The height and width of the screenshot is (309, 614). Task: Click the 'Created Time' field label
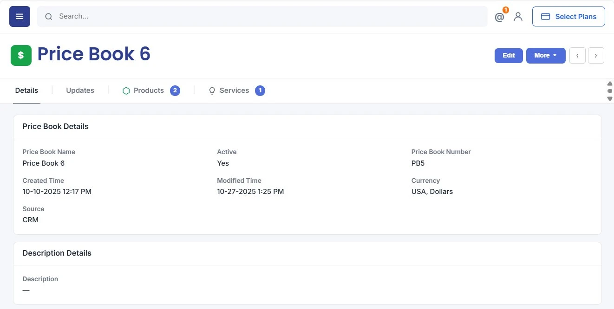(43, 180)
